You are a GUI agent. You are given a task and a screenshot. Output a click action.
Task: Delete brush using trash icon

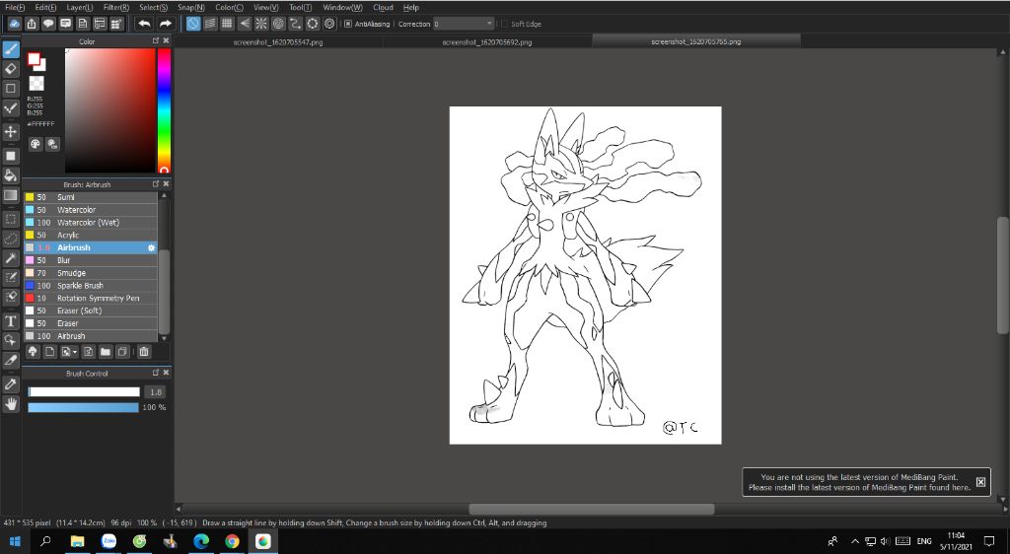coord(144,351)
